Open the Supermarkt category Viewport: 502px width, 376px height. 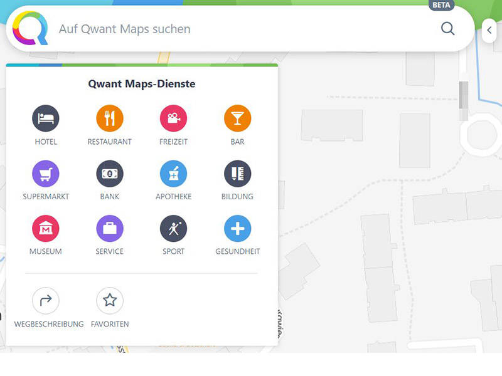[x=45, y=173]
